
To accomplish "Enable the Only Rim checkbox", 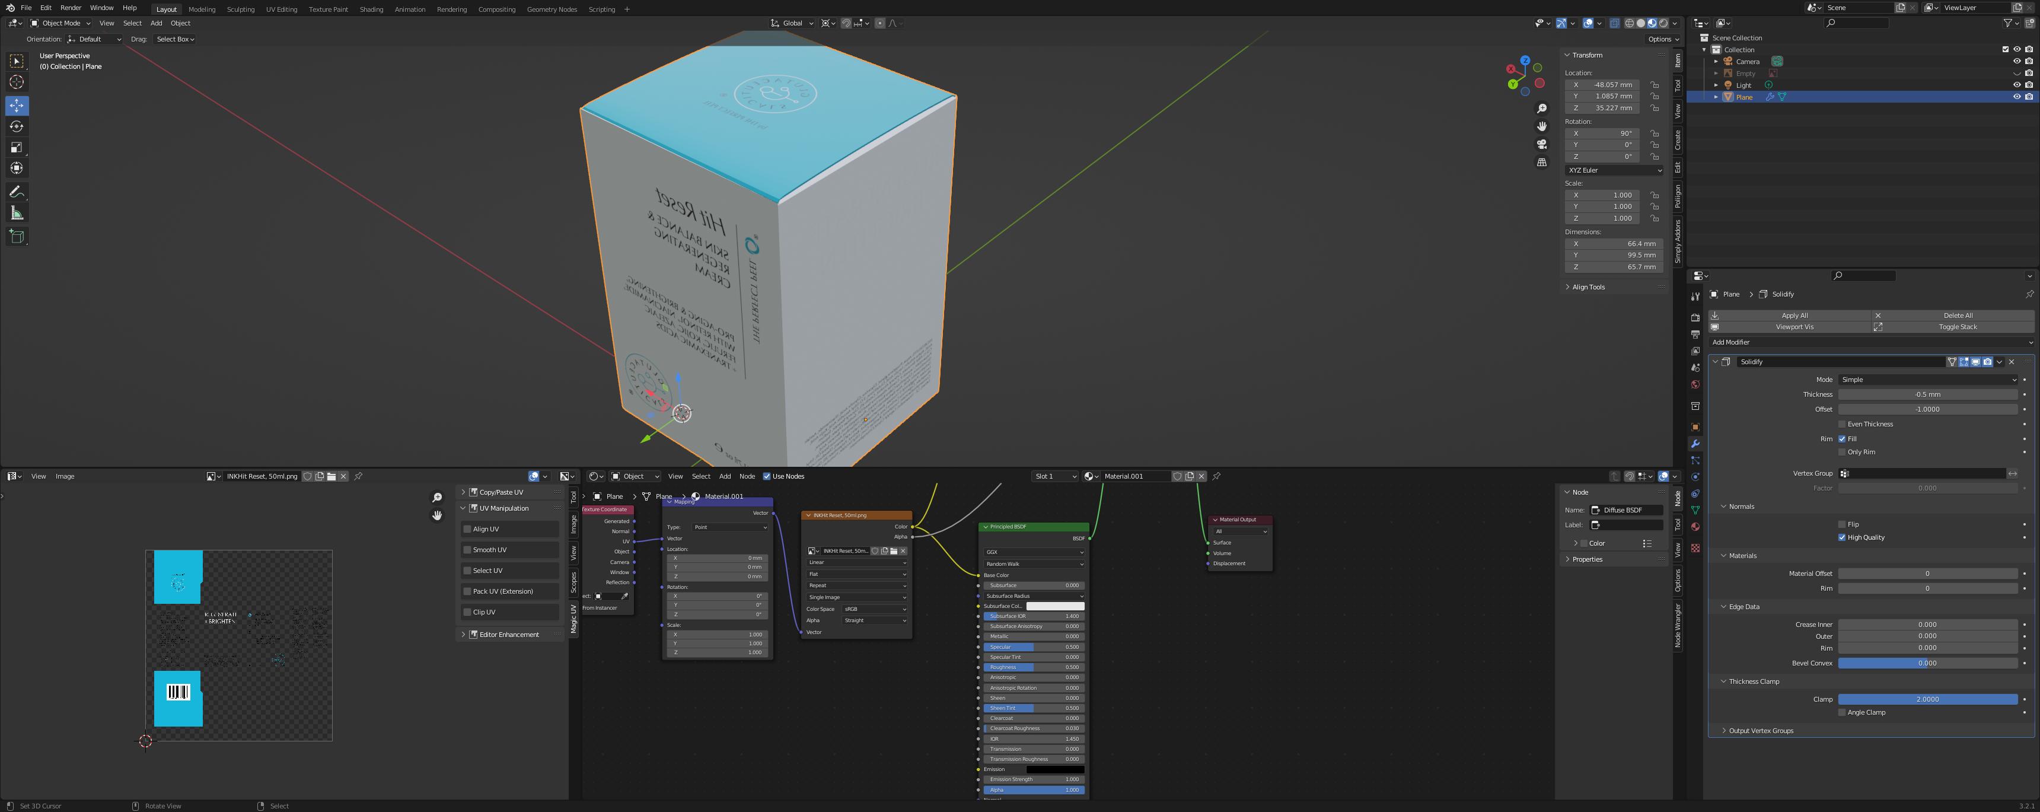I will coord(1842,453).
